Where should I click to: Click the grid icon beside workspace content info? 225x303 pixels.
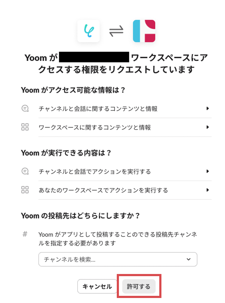pyautogui.click(x=25, y=127)
